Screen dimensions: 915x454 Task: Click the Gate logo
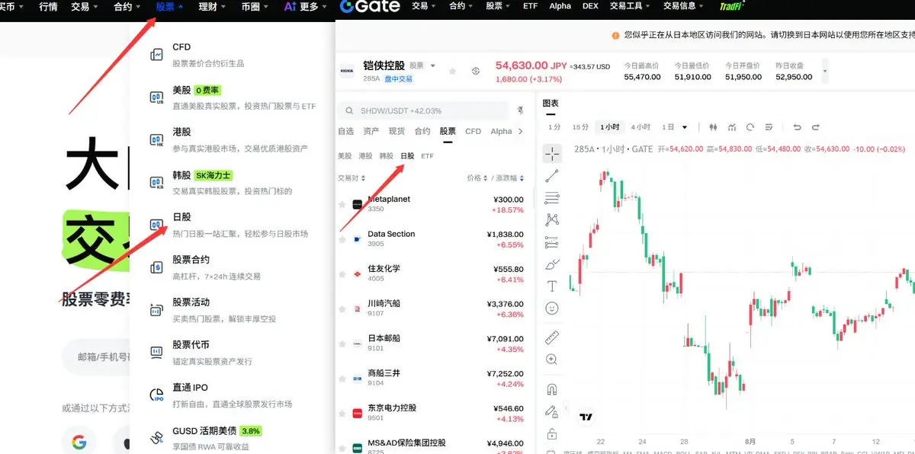[x=369, y=7]
